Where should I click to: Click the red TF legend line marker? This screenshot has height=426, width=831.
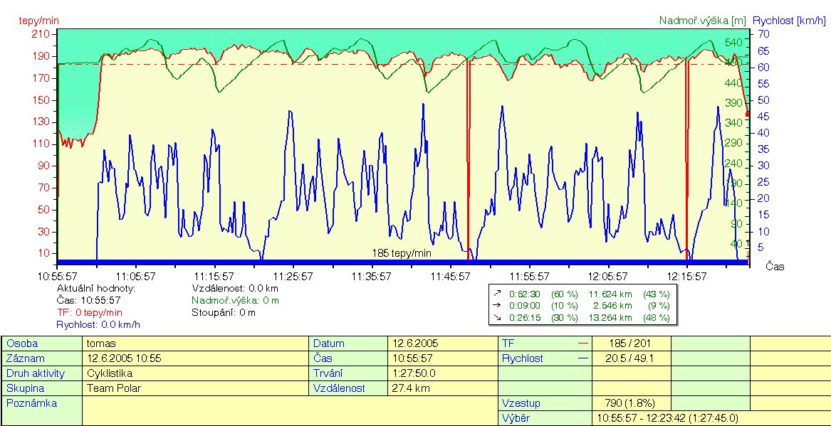pyautogui.click(x=583, y=344)
